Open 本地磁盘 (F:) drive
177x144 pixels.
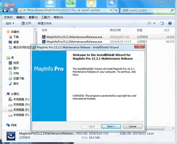coord(19,115)
